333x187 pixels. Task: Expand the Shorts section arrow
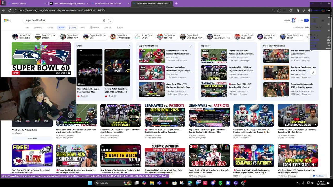[129, 46]
